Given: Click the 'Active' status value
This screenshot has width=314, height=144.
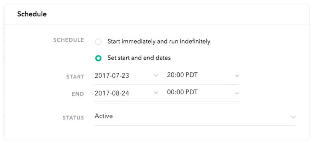Looking at the screenshot, I should pos(104,116).
